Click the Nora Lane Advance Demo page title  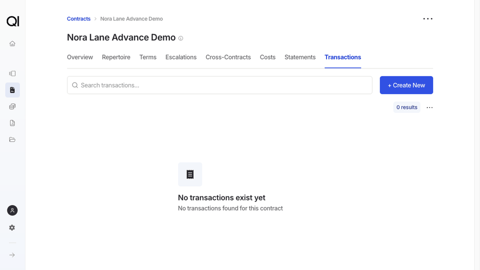coord(121,37)
